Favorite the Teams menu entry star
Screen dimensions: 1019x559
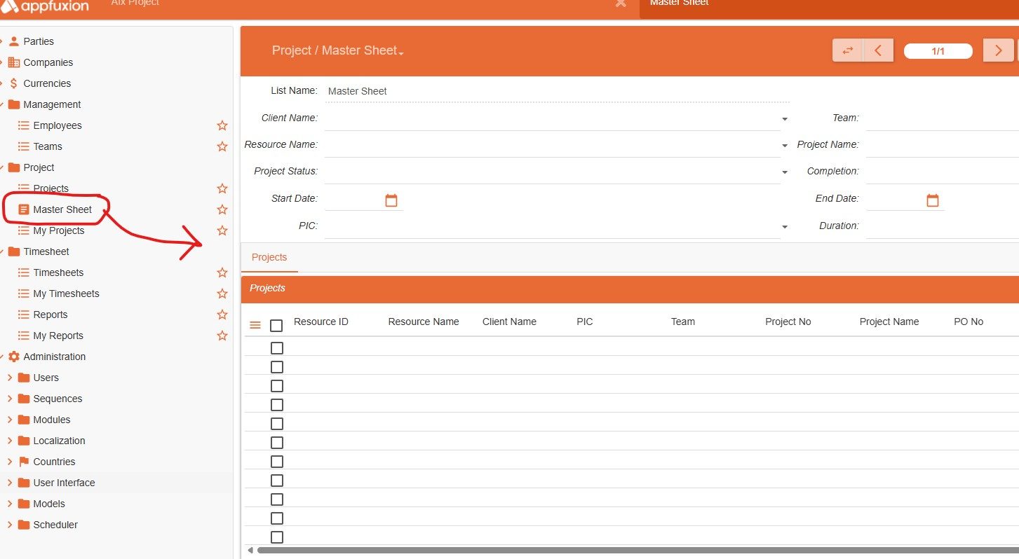(x=222, y=146)
